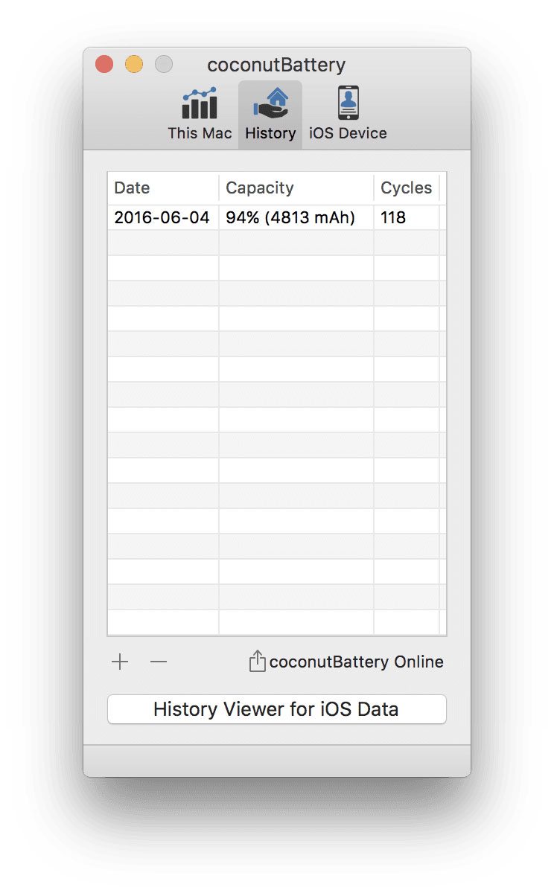Close the coconutBattery window
Image resolution: width=554 pixels, height=896 pixels.
point(104,65)
